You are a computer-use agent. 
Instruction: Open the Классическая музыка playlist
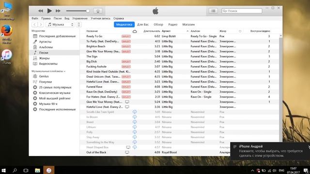pyautogui.click(x=54, y=93)
